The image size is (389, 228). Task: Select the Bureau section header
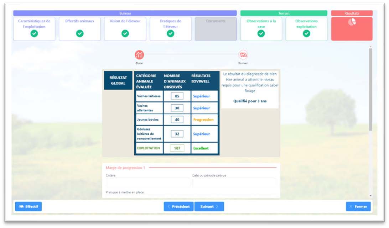coord(125,13)
